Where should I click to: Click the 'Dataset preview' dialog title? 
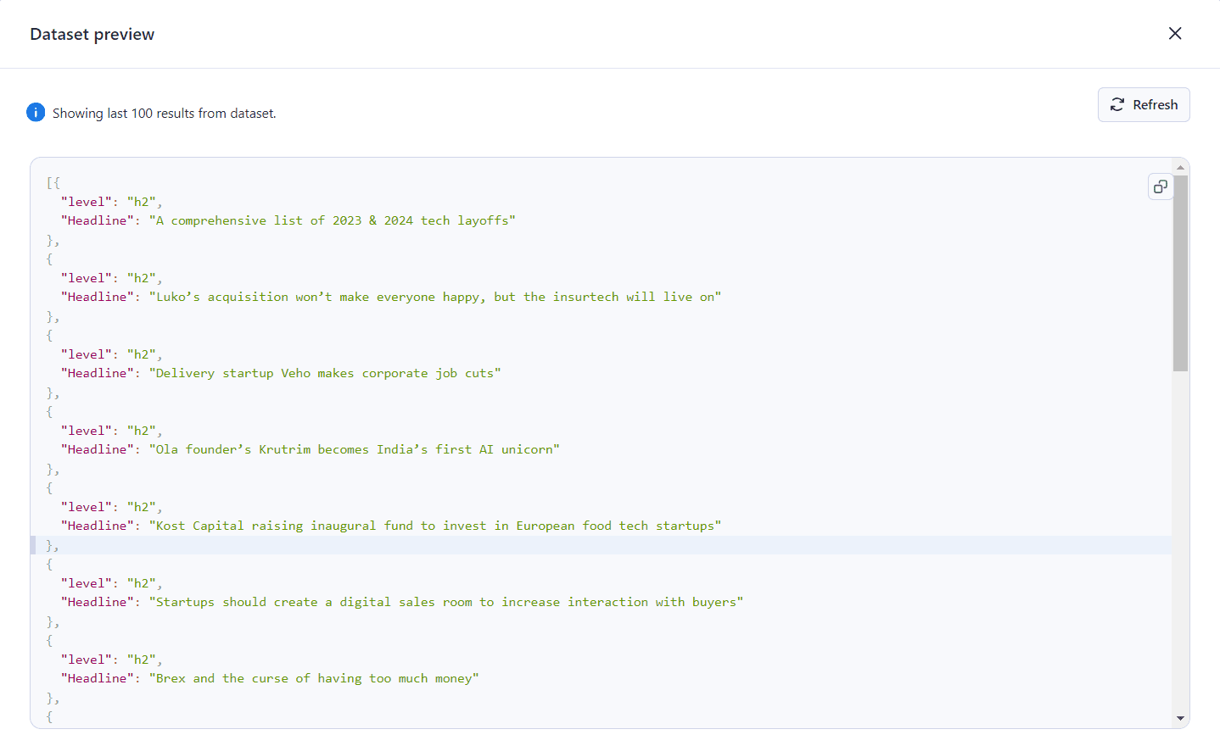[x=92, y=34]
